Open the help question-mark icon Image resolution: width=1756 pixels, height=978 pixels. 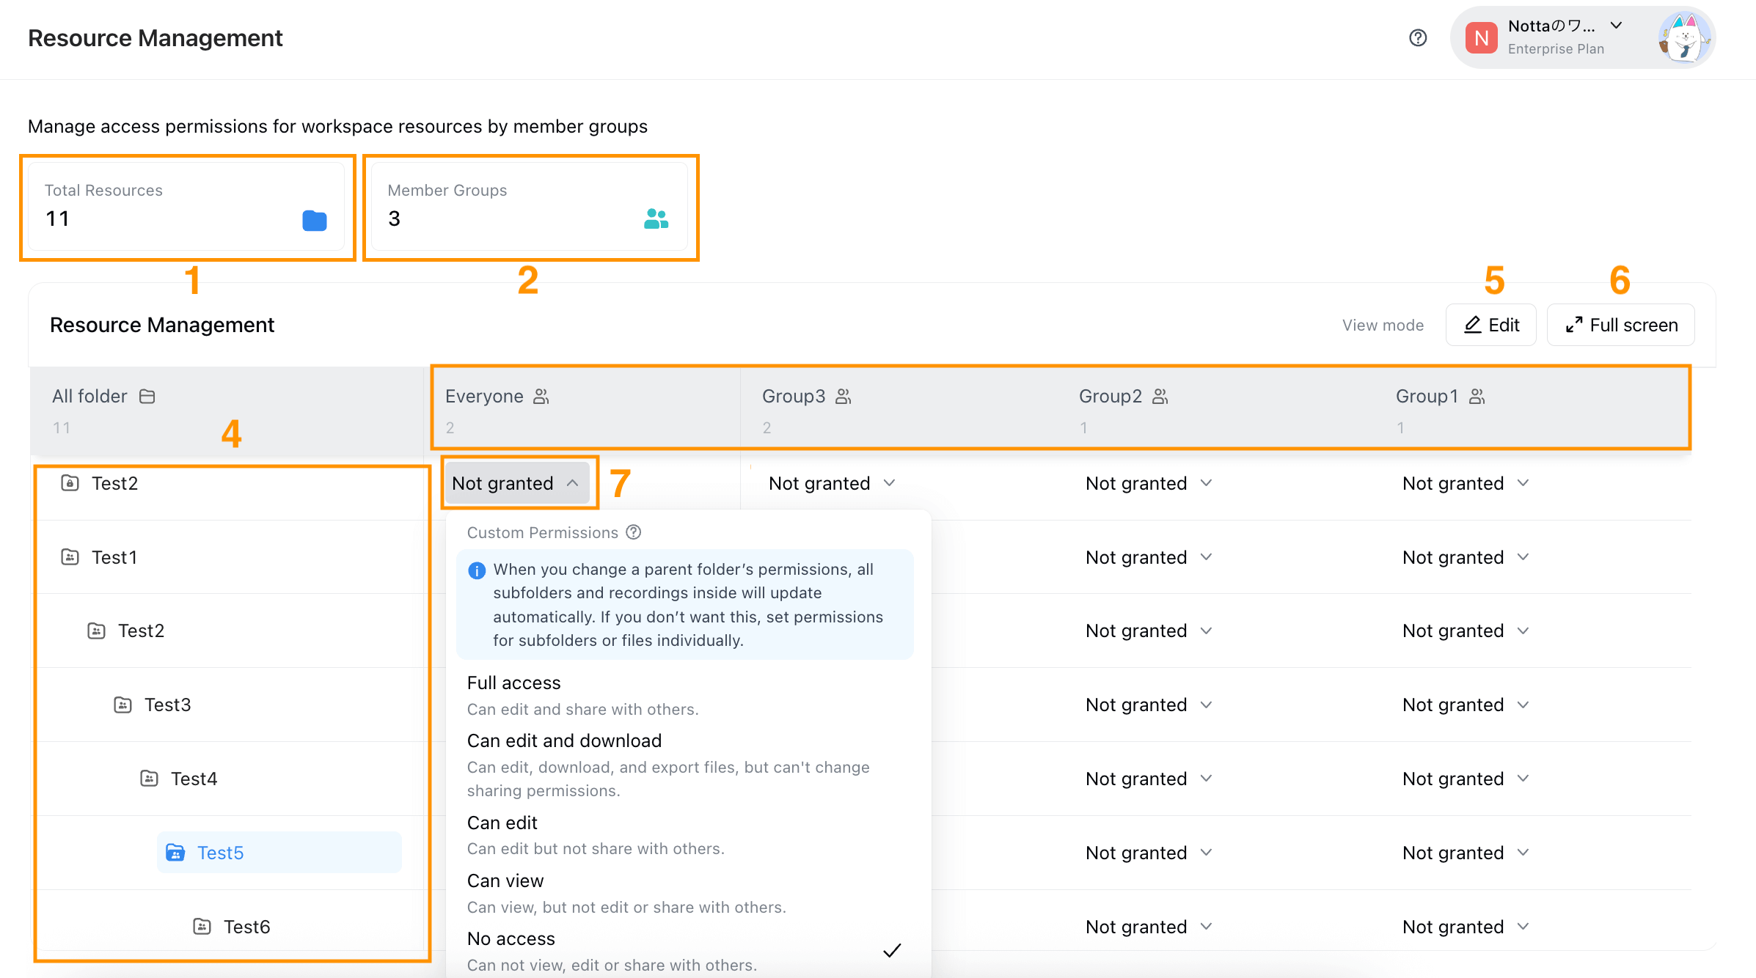(x=1416, y=37)
